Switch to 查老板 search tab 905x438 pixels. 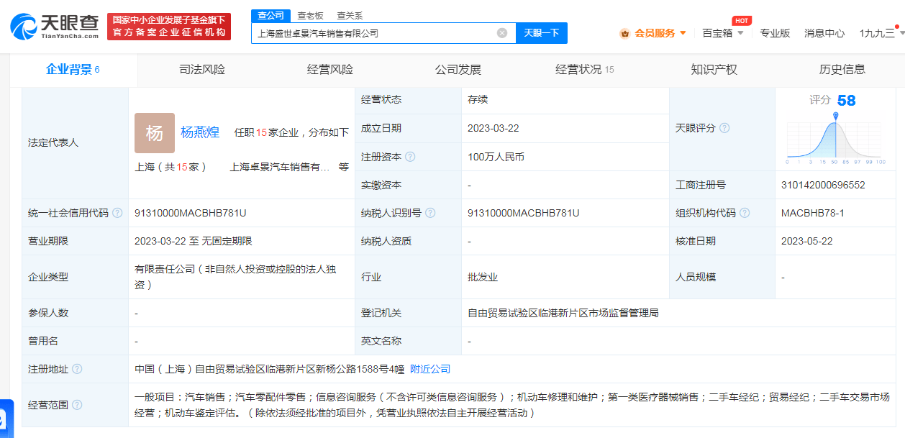(310, 15)
